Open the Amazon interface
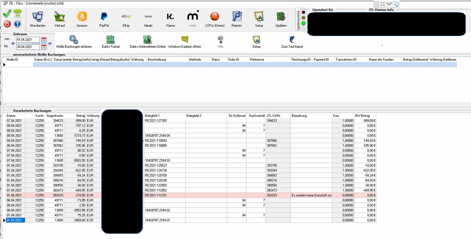The height and width of the screenshot is (239, 471). (82, 19)
